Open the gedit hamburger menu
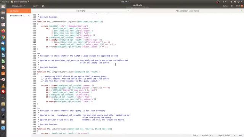The image size is (244, 137). pos(232,6)
